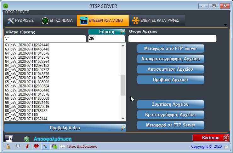Click the file list vertical scrollbar thumb

123,85
